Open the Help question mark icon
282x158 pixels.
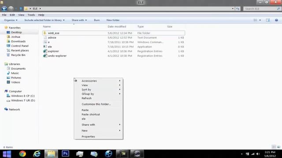(276, 20)
